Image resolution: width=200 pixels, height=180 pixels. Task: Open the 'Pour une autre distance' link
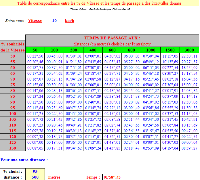pos(24,160)
